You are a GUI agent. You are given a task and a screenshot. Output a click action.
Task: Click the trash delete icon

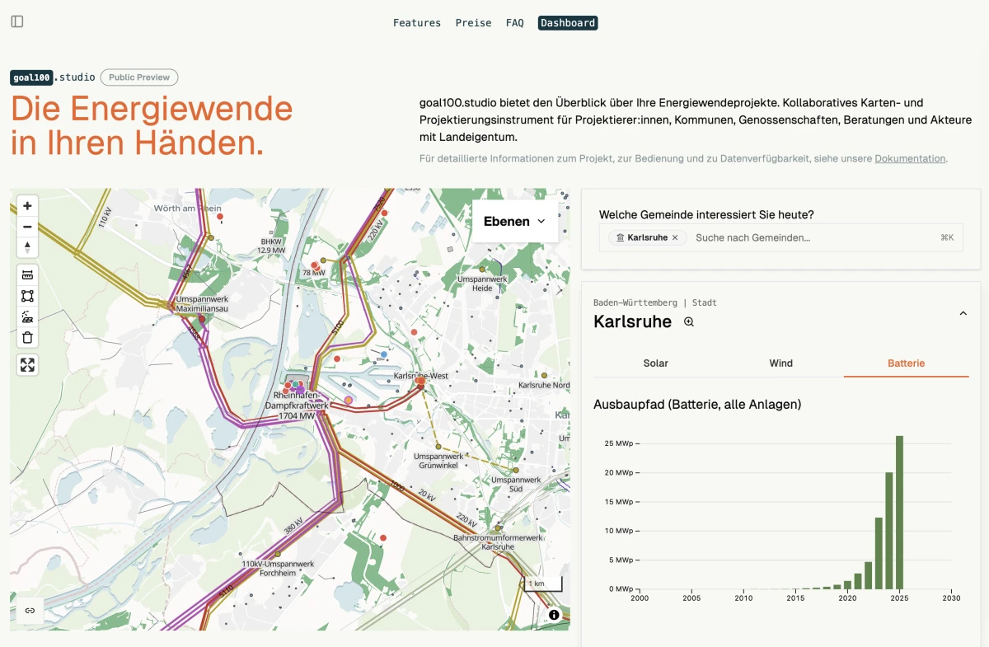27,337
